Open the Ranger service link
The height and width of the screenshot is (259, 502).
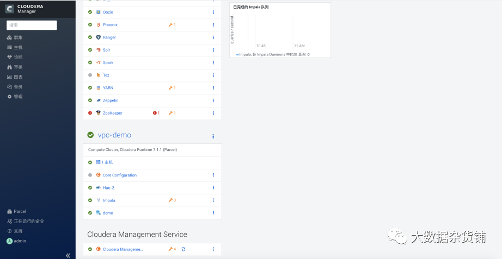tap(109, 37)
